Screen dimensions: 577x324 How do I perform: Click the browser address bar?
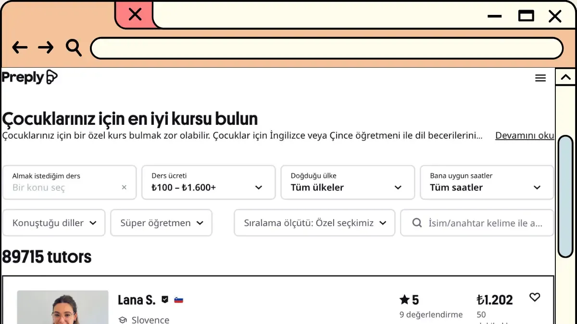point(326,48)
